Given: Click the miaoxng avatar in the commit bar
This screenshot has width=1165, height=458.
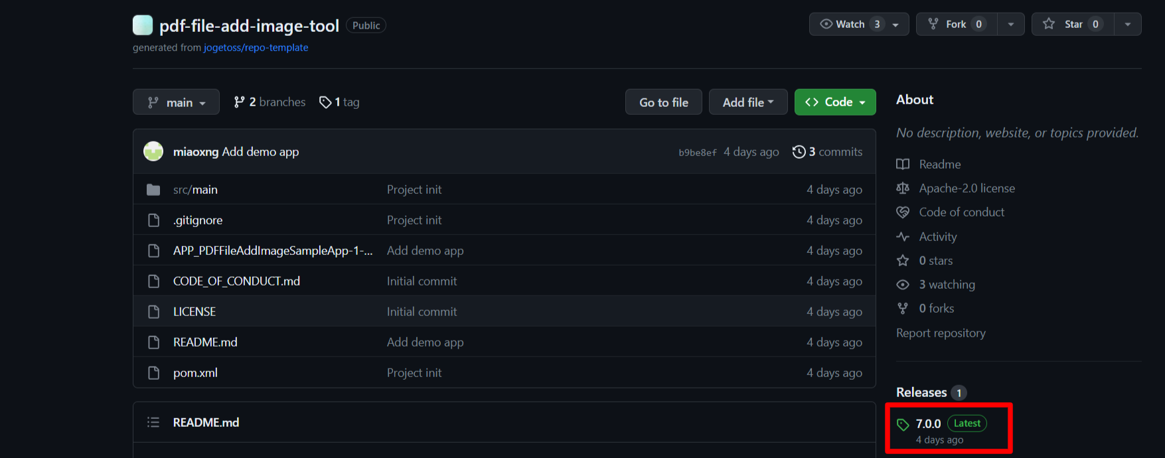Looking at the screenshot, I should 153,151.
